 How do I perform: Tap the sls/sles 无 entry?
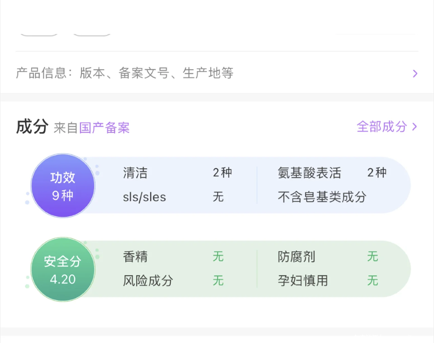coord(173,197)
